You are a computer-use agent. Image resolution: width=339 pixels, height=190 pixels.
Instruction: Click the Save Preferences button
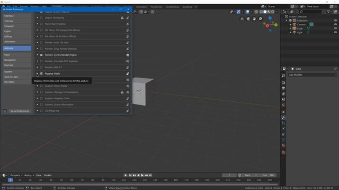[x=20, y=111]
